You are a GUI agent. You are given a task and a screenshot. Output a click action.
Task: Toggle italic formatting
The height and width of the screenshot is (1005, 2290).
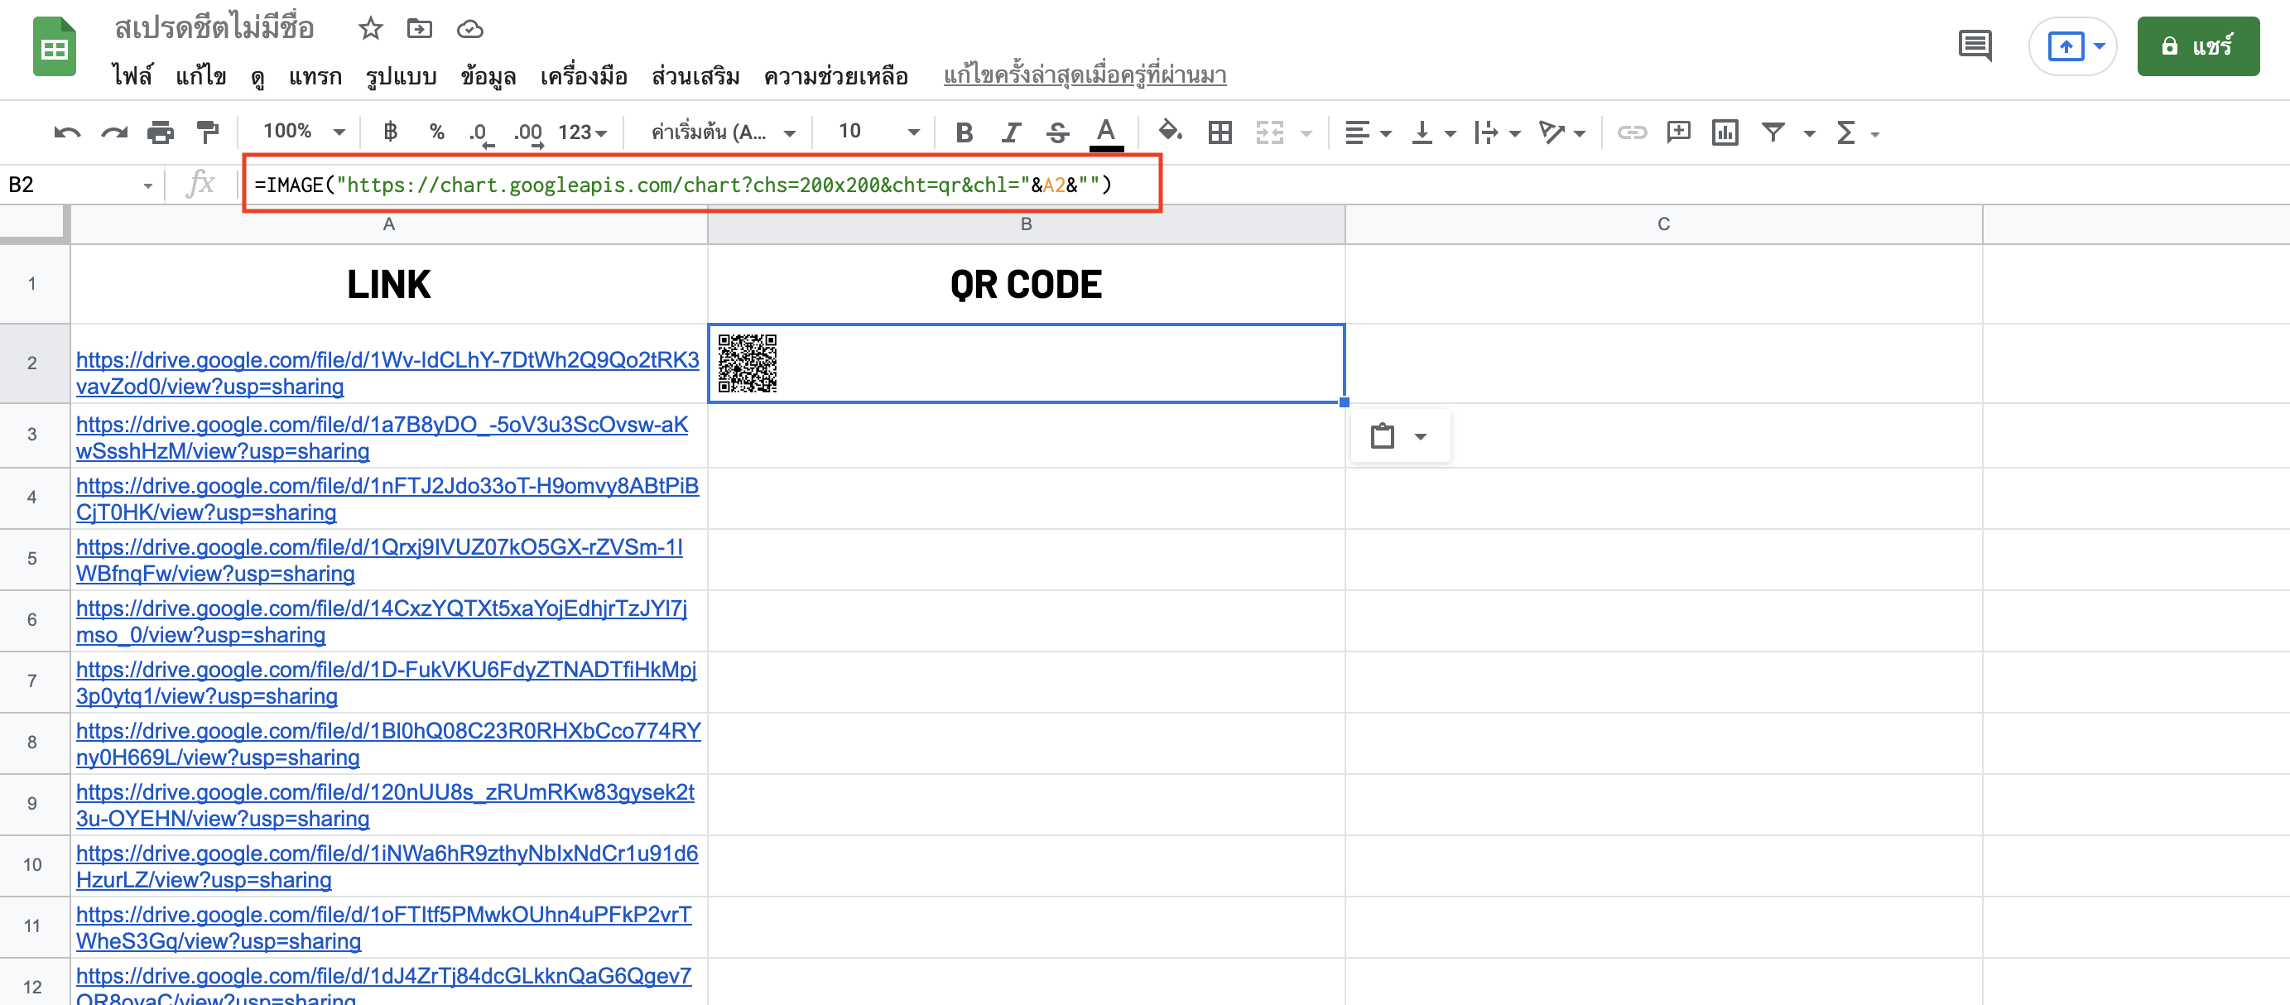click(x=1011, y=133)
